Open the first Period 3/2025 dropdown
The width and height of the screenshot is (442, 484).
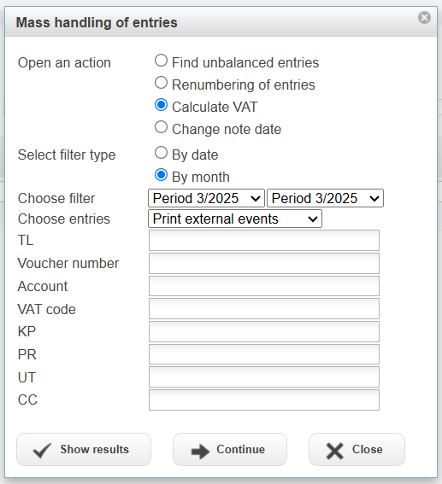[207, 198]
